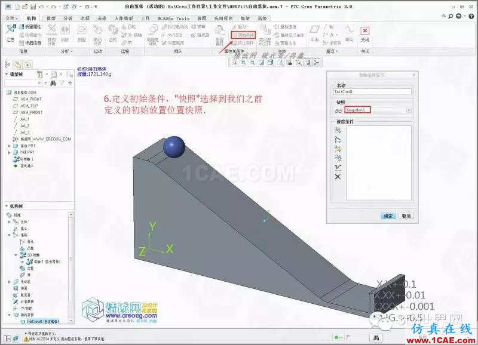Click the delete X icon in velocity conditions
The height and width of the screenshot is (345, 478).
(x=338, y=177)
